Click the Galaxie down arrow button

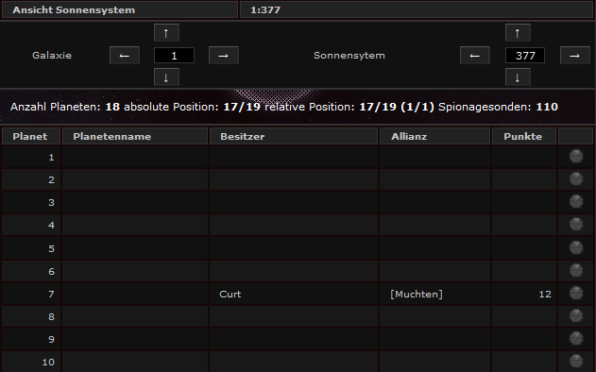pyautogui.click(x=166, y=77)
